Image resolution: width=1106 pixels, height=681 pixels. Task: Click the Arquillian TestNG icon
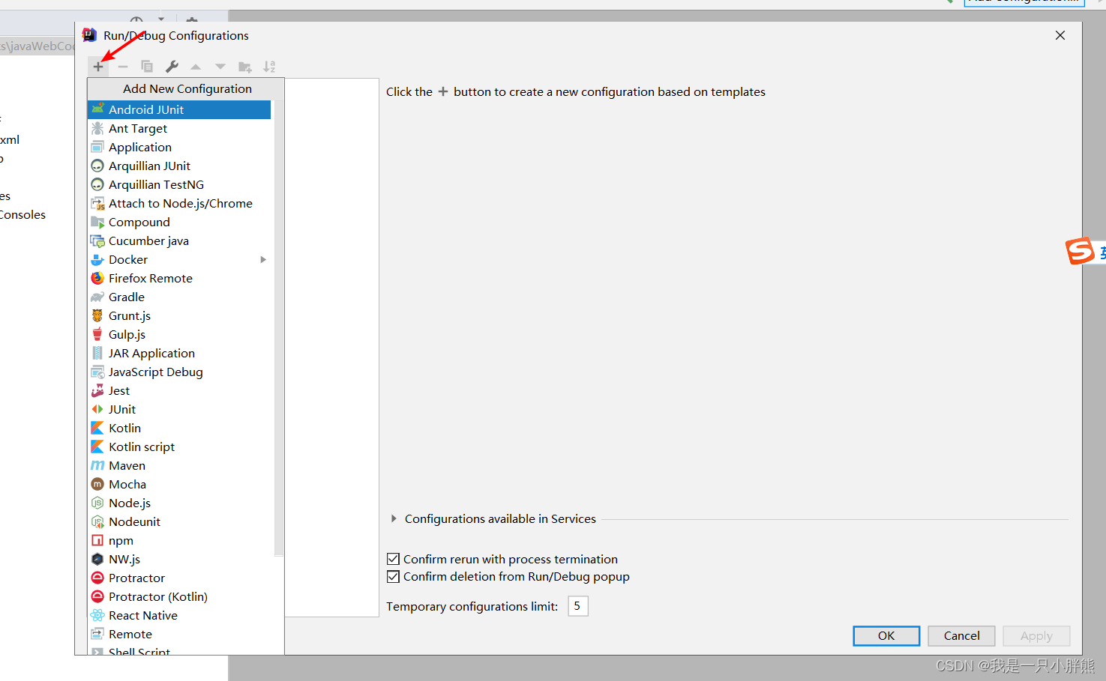click(97, 184)
